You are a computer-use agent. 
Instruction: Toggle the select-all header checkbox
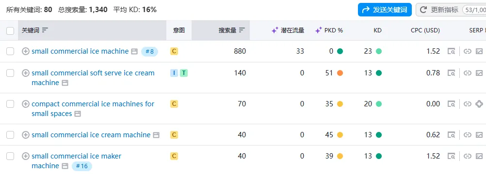click(10, 30)
